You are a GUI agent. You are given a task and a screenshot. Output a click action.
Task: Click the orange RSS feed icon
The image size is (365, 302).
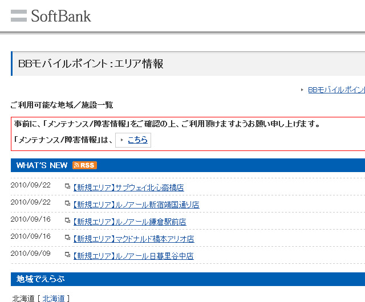pyautogui.click(x=84, y=165)
